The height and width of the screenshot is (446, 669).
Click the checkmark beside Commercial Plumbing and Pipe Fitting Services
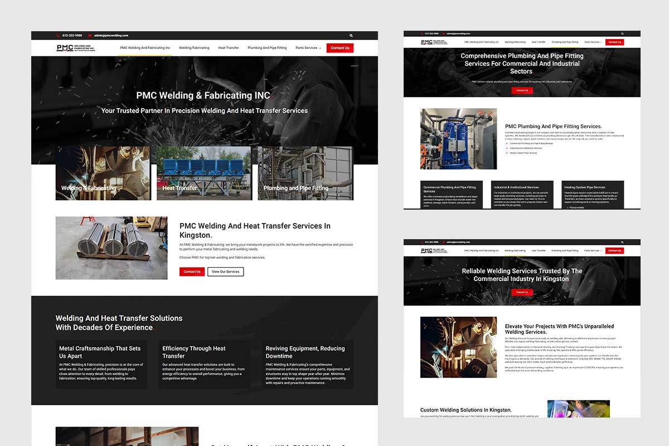coord(507,143)
